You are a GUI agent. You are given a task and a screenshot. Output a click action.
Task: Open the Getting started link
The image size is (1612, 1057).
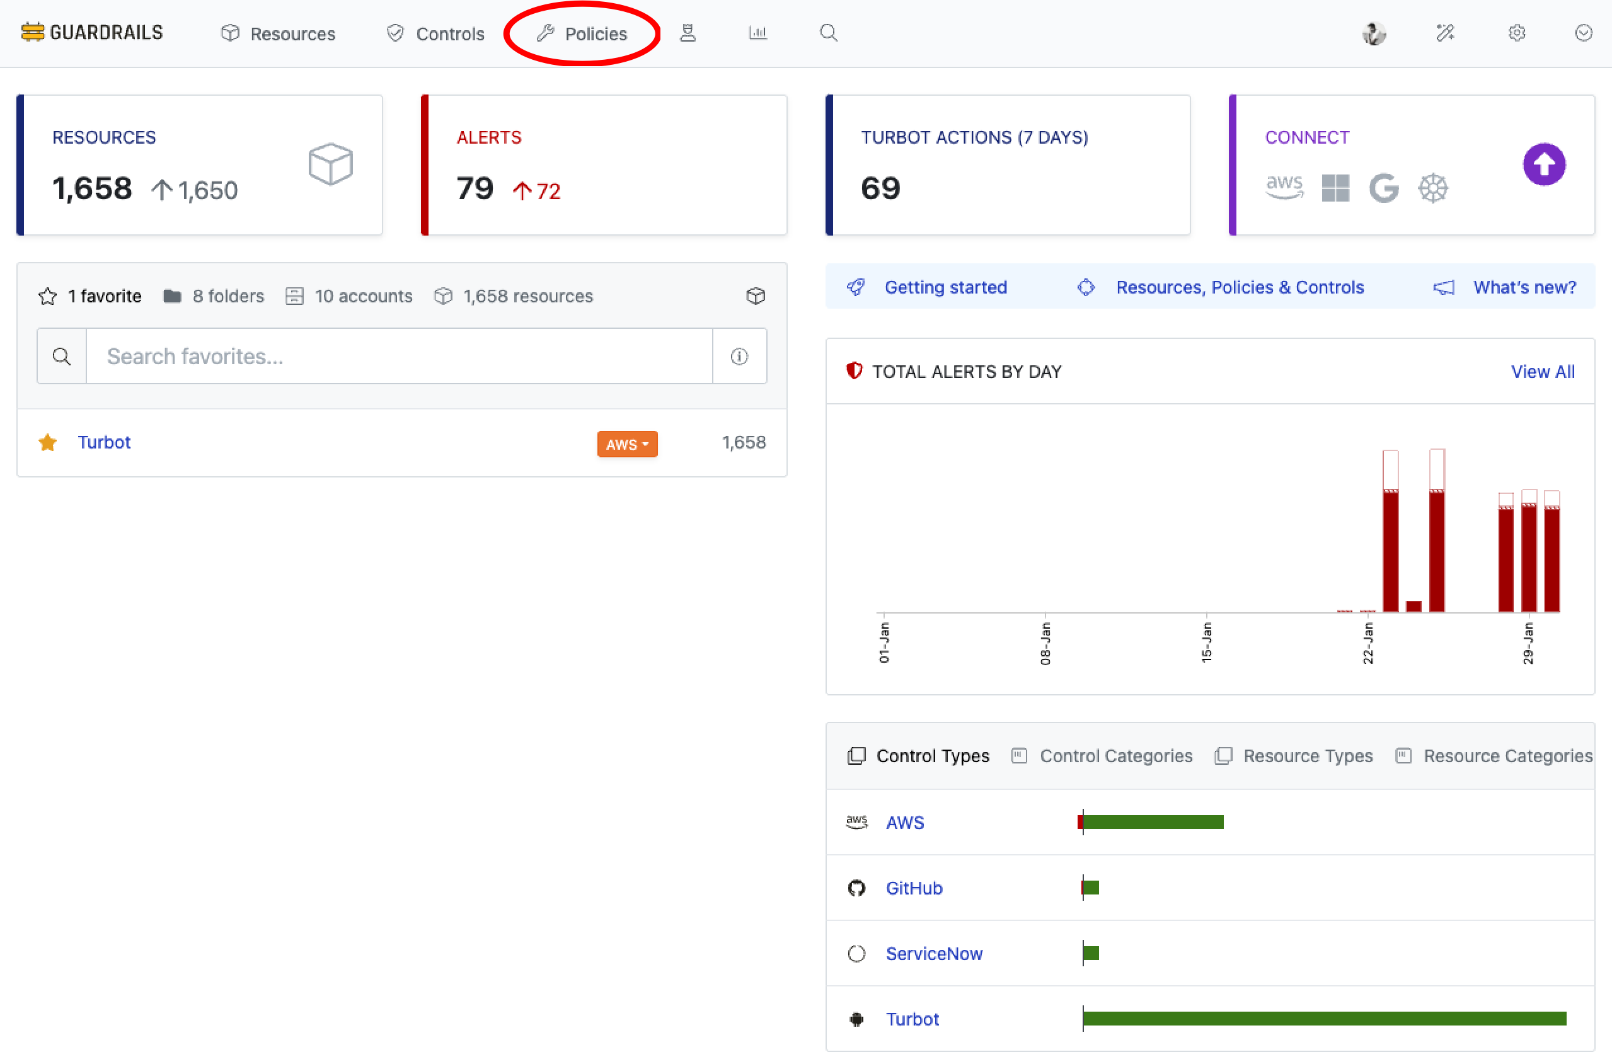coord(945,287)
